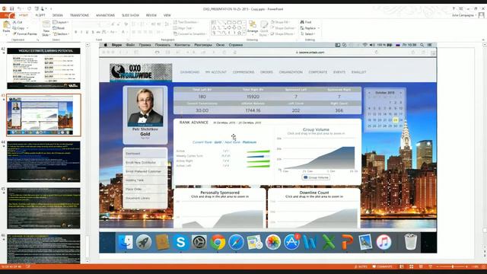Start Slide Show from status bar
The height and width of the screenshot is (274, 487).
pyautogui.click(x=431, y=266)
